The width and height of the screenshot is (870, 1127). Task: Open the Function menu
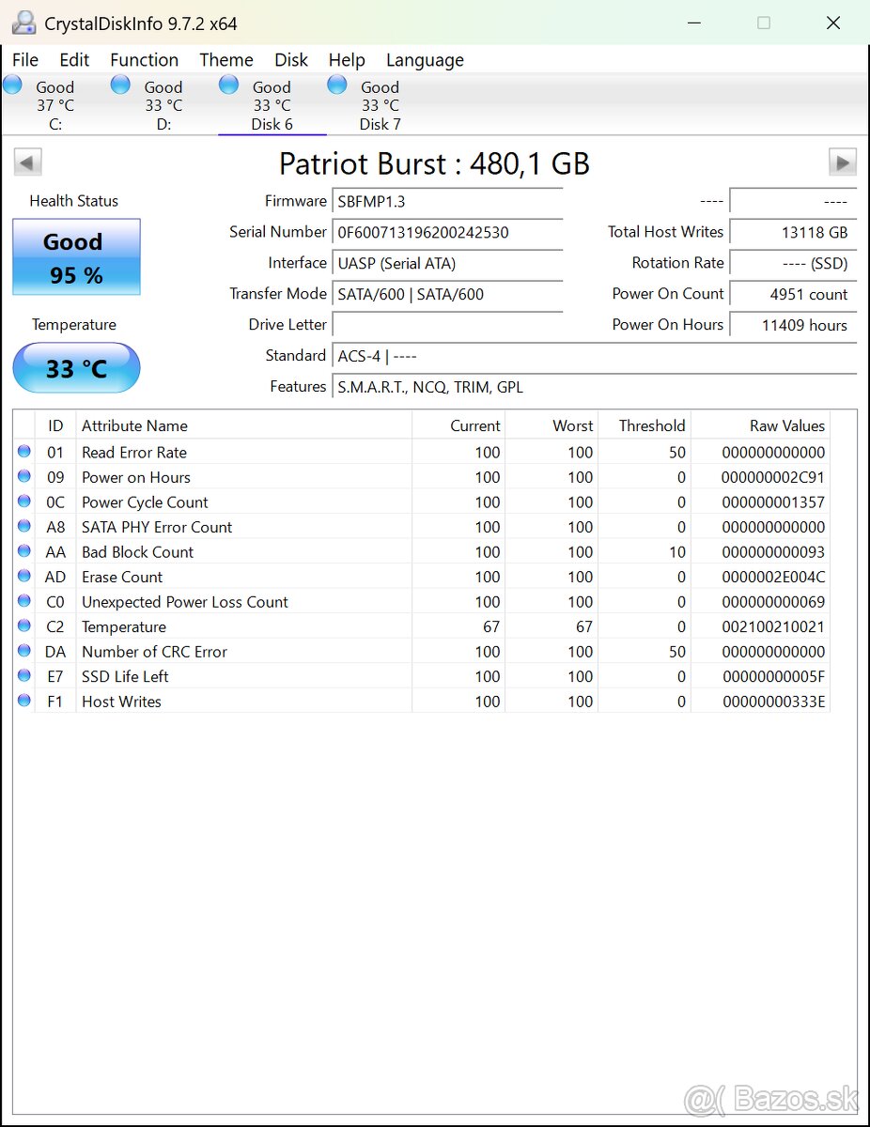[x=144, y=59]
